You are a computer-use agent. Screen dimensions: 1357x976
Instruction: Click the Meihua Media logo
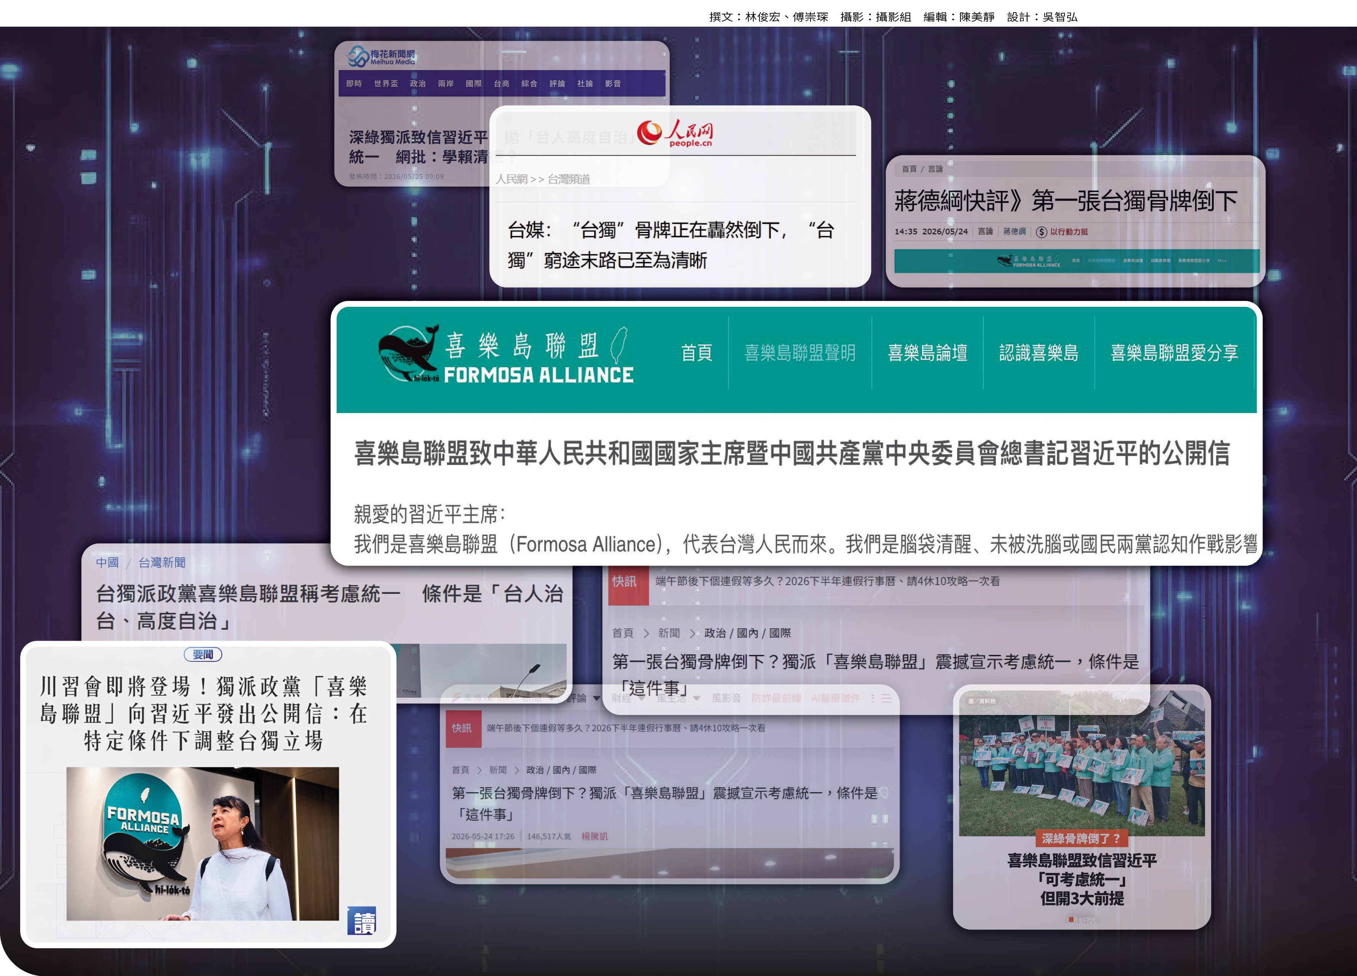coord(381,57)
